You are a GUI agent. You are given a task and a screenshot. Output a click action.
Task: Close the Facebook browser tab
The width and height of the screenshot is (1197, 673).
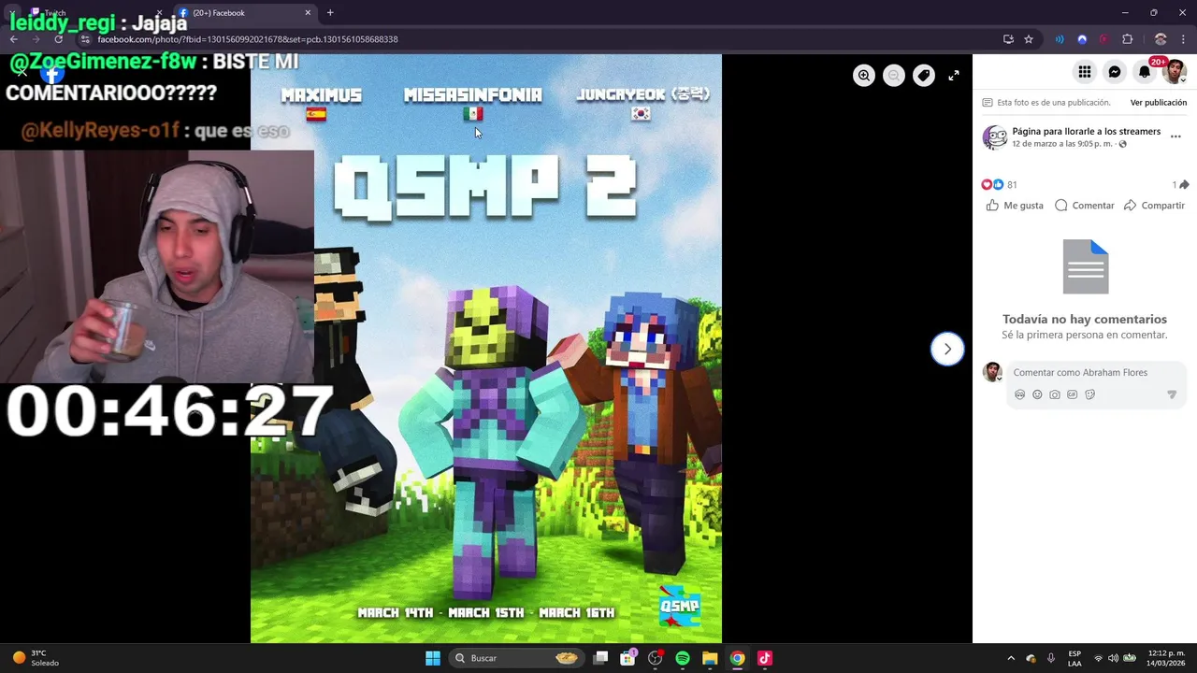(x=308, y=13)
